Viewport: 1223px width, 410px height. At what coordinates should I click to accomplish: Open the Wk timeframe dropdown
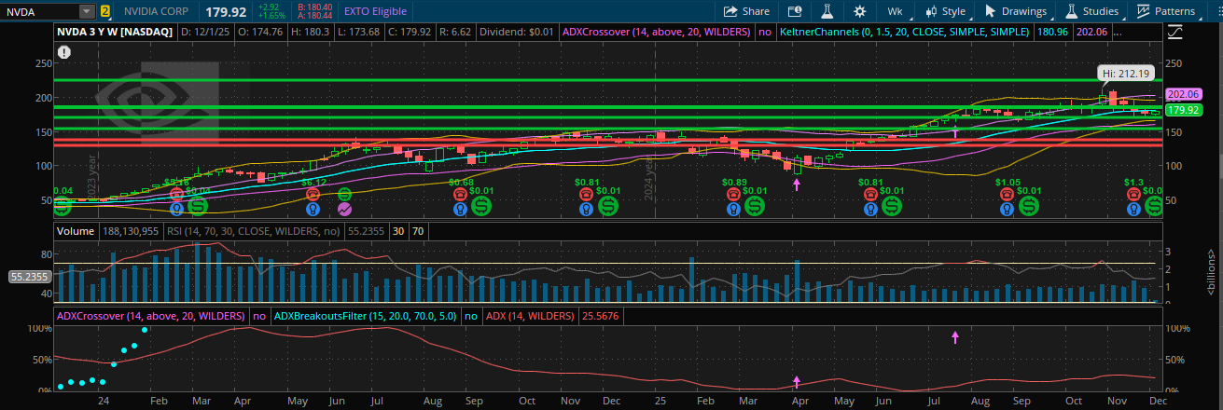coord(896,11)
